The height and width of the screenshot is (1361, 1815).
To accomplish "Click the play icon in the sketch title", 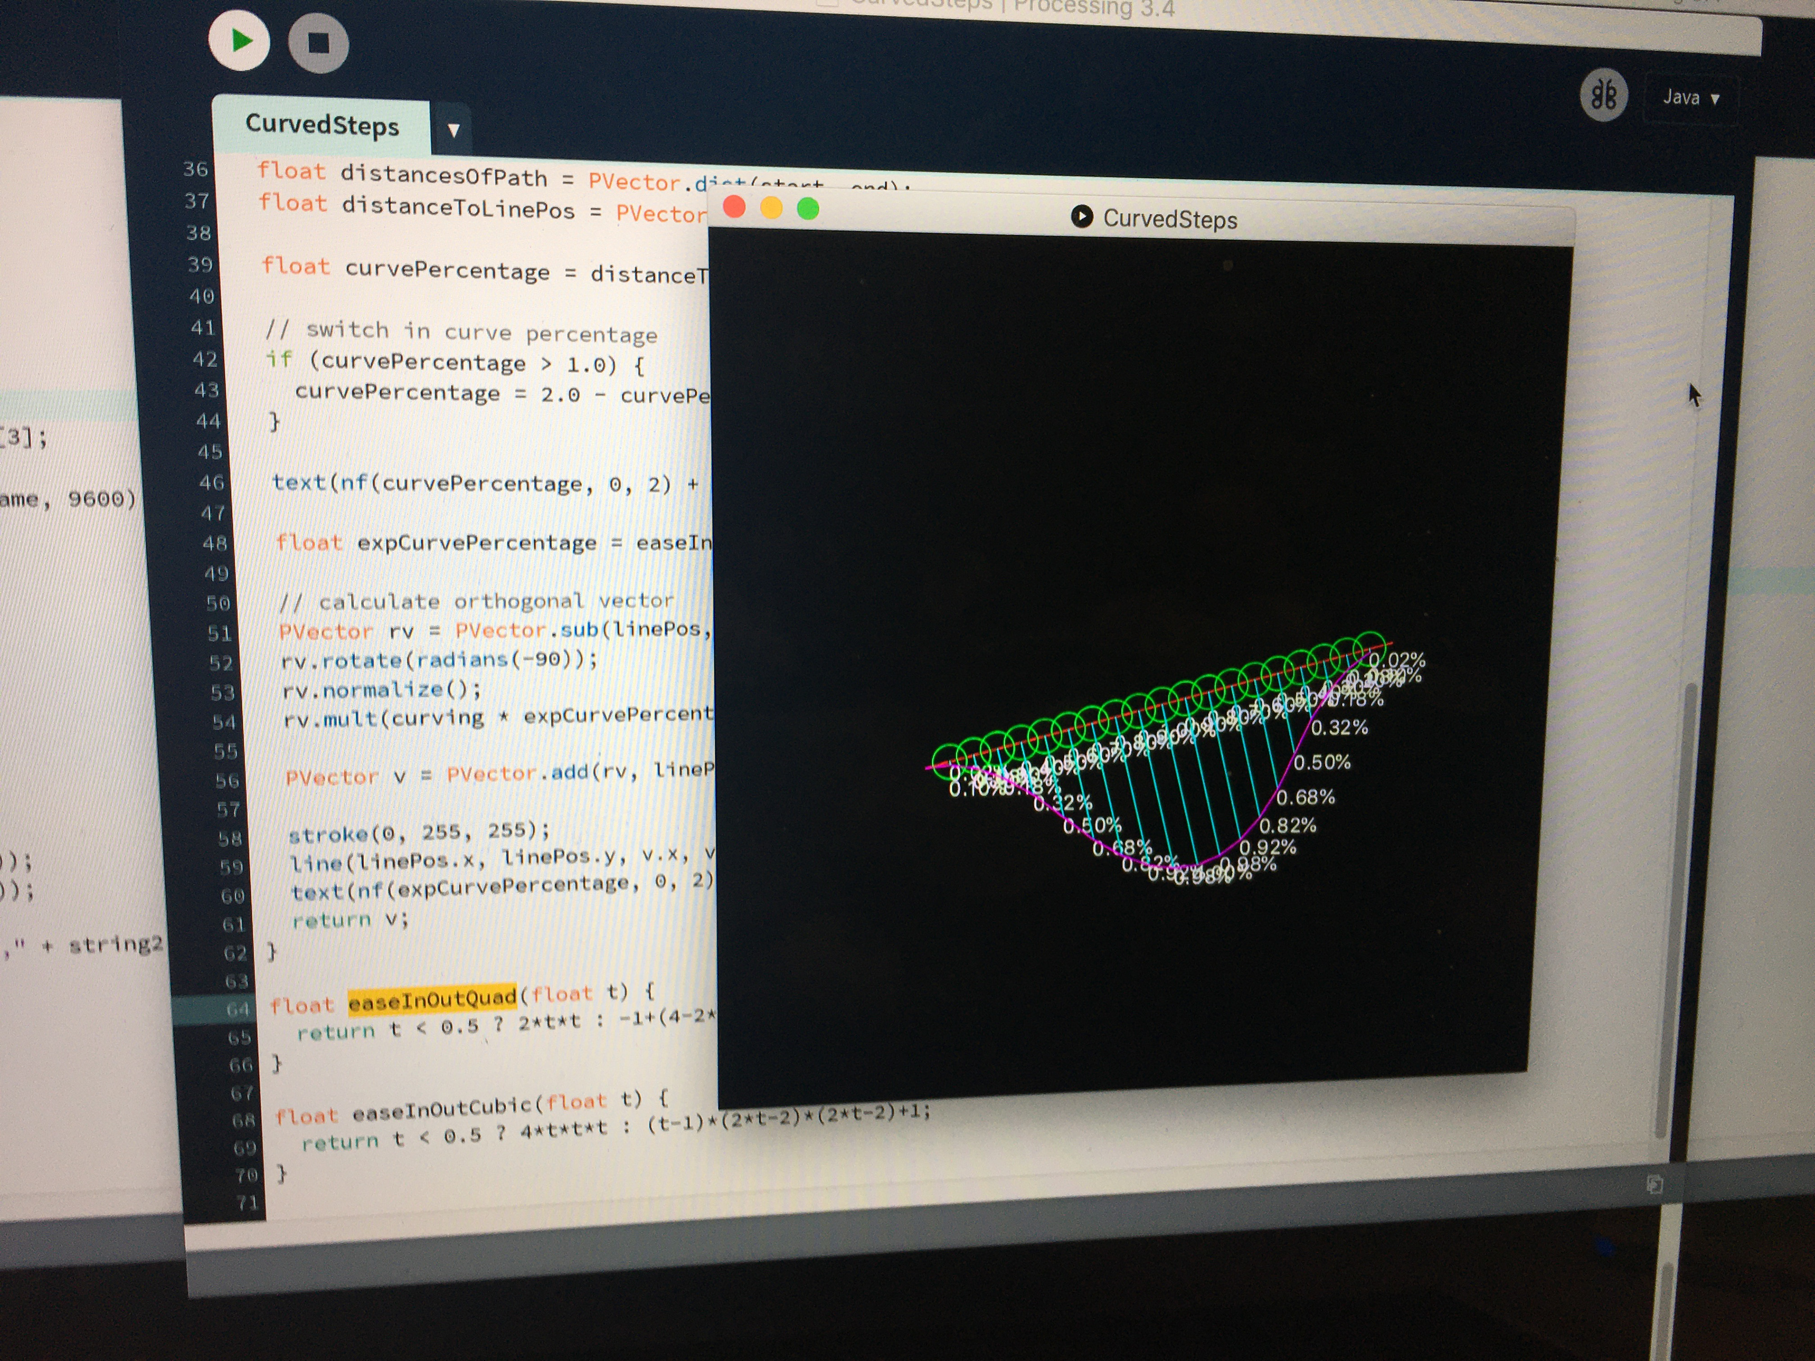I will click(x=1081, y=216).
